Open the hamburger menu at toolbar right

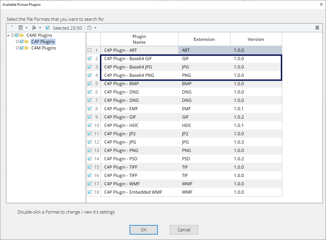click(x=317, y=28)
